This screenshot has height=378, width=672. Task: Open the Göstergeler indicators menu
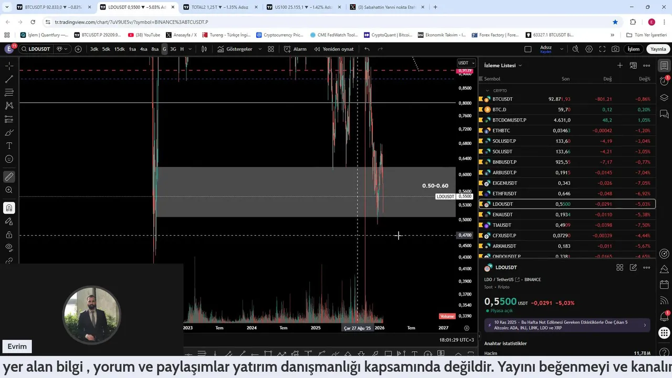(235, 49)
